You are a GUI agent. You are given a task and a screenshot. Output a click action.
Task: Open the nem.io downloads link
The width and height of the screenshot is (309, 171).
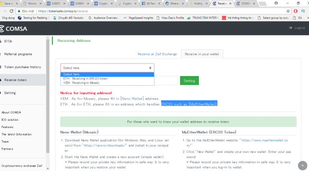104,145
